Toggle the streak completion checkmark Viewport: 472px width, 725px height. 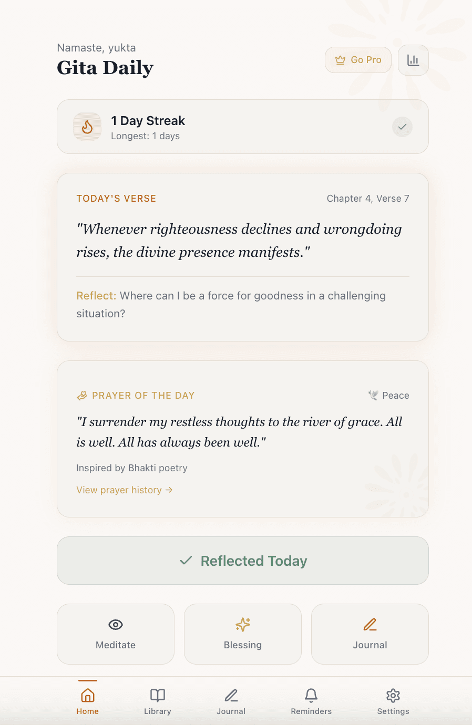[x=402, y=127]
